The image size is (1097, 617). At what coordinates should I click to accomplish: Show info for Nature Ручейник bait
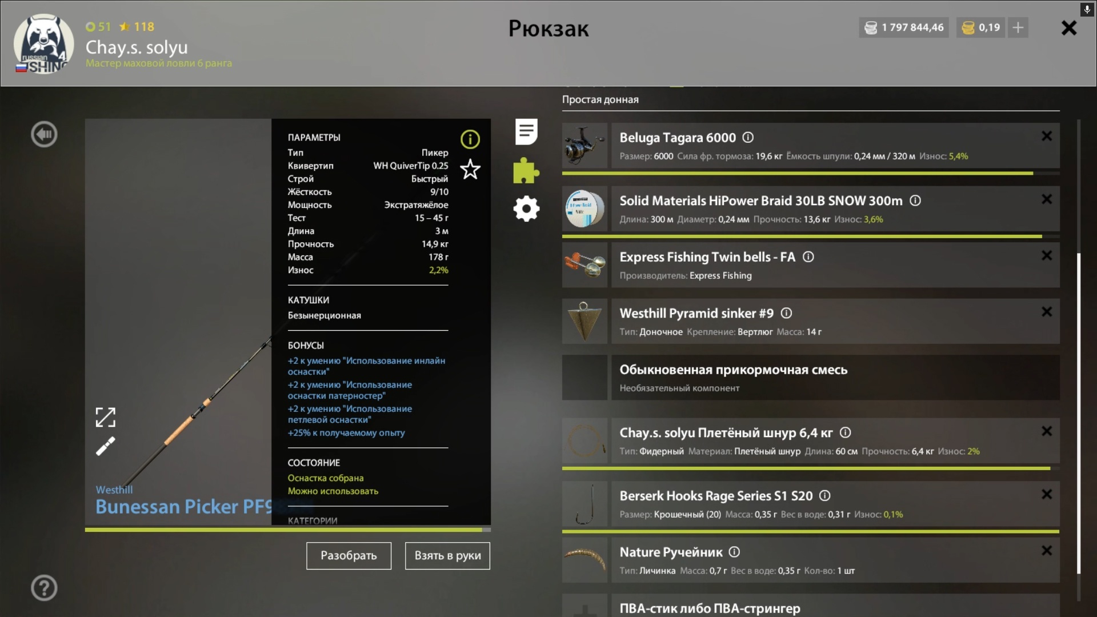coord(735,552)
